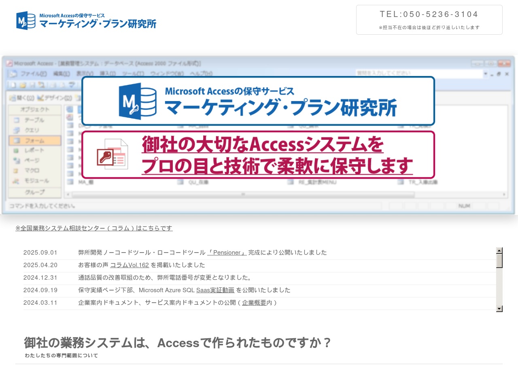Open the 「Pensioner」 link

(227, 253)
